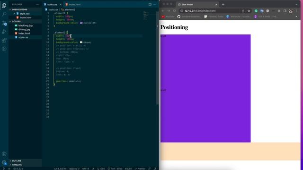
Task: Click the notifications bell icon
Action: tap(155, 169)
